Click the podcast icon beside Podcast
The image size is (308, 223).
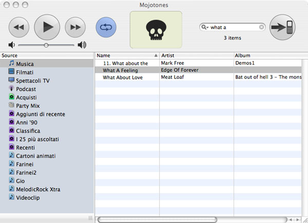[11, 88]
